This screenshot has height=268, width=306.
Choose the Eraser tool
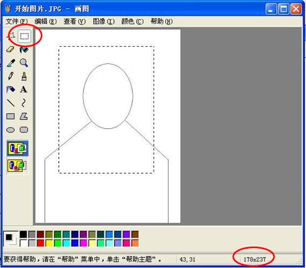10,49
